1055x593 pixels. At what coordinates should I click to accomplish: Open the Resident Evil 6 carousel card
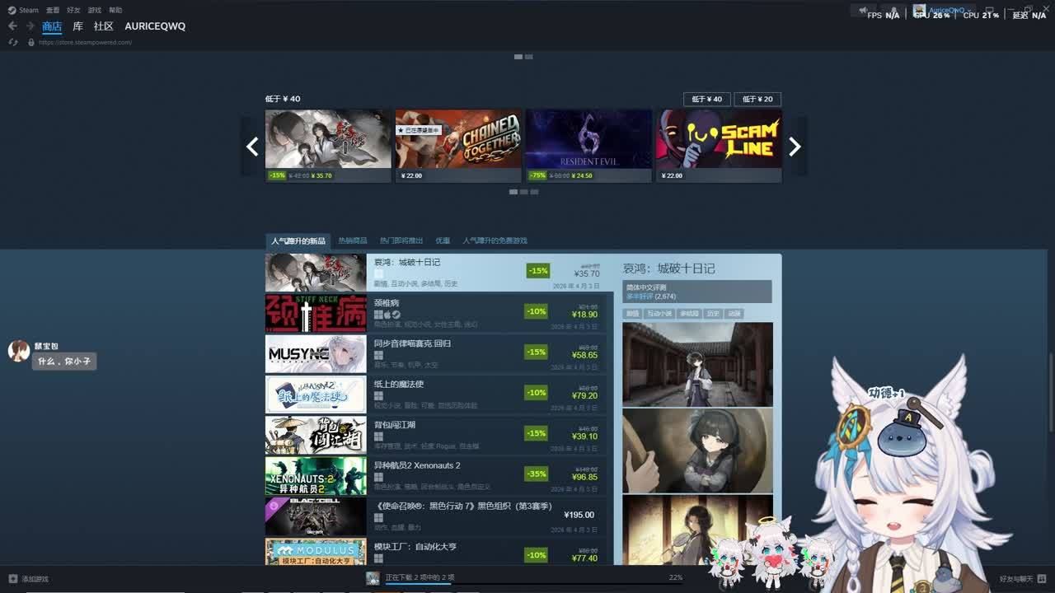[x=588, y=146]
